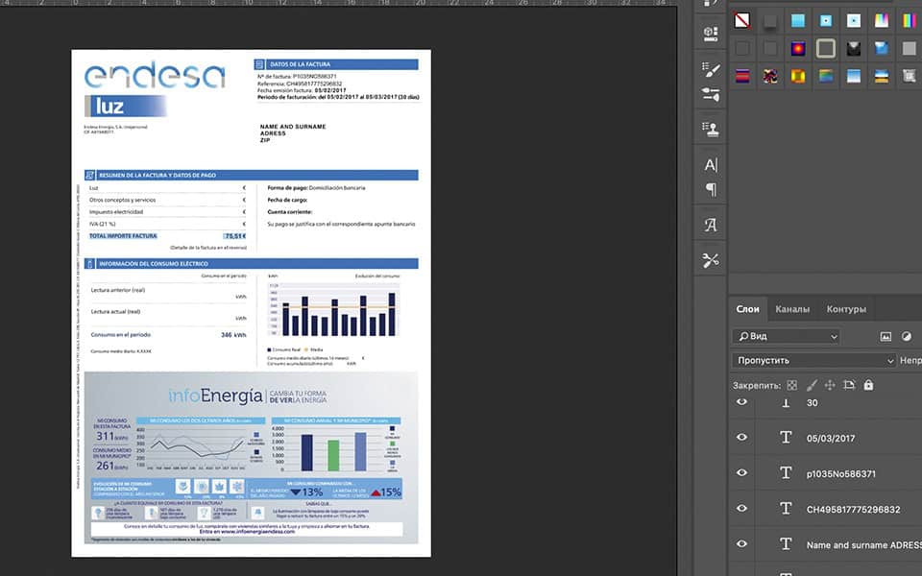Open the Character panel icon
This screenshot has width=922, height=576.
[x=711, y=165]
